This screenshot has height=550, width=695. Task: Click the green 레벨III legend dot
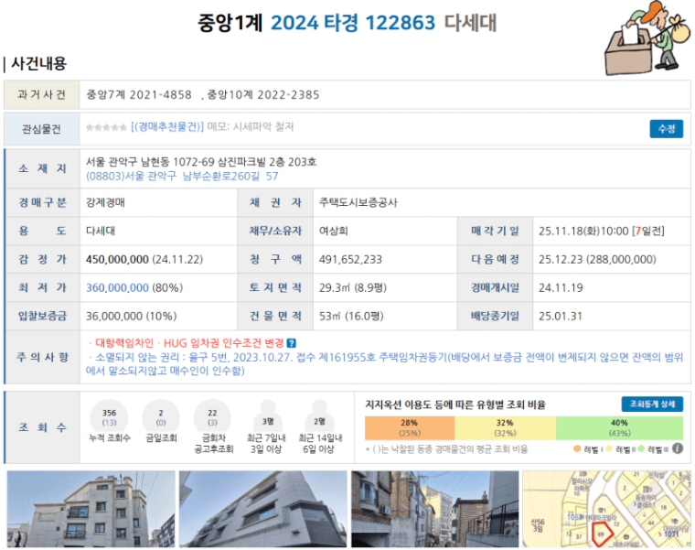coord(641,448)
